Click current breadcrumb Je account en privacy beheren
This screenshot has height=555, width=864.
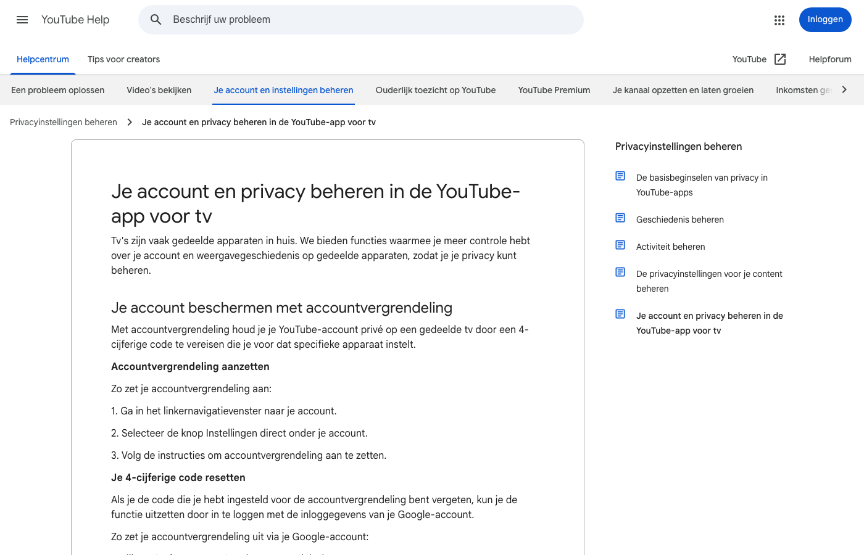(259, 122)
